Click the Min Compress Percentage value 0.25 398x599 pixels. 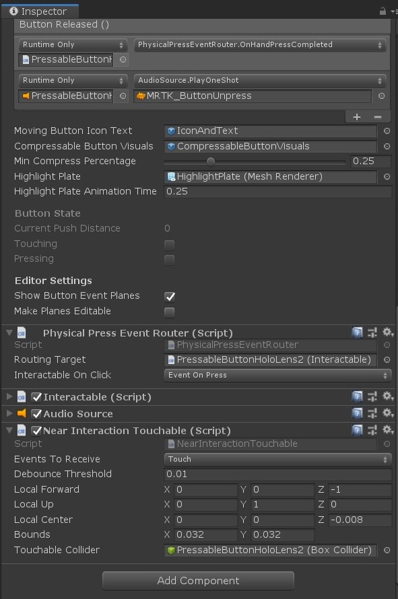tap(371, 162)
